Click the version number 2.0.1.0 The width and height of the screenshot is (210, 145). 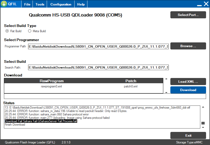pyautogui.click(x=66, y=142)
